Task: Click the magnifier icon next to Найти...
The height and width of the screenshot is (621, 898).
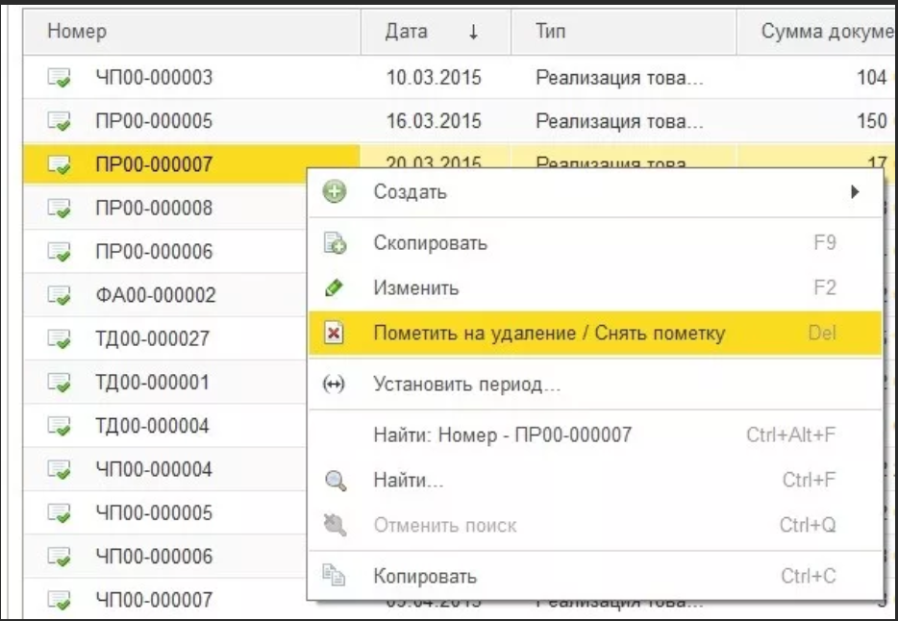Action: 336,481
